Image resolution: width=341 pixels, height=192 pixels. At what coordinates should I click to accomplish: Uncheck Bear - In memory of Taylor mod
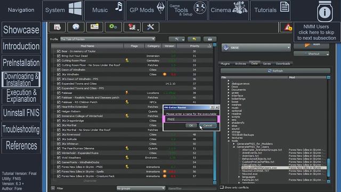click(x=59, y=51)
